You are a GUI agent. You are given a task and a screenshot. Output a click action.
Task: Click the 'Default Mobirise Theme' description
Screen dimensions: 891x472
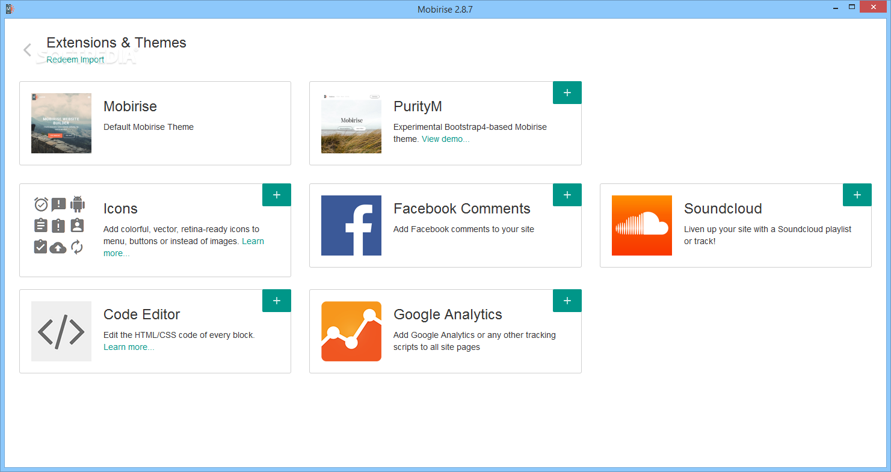coord(149,127)
